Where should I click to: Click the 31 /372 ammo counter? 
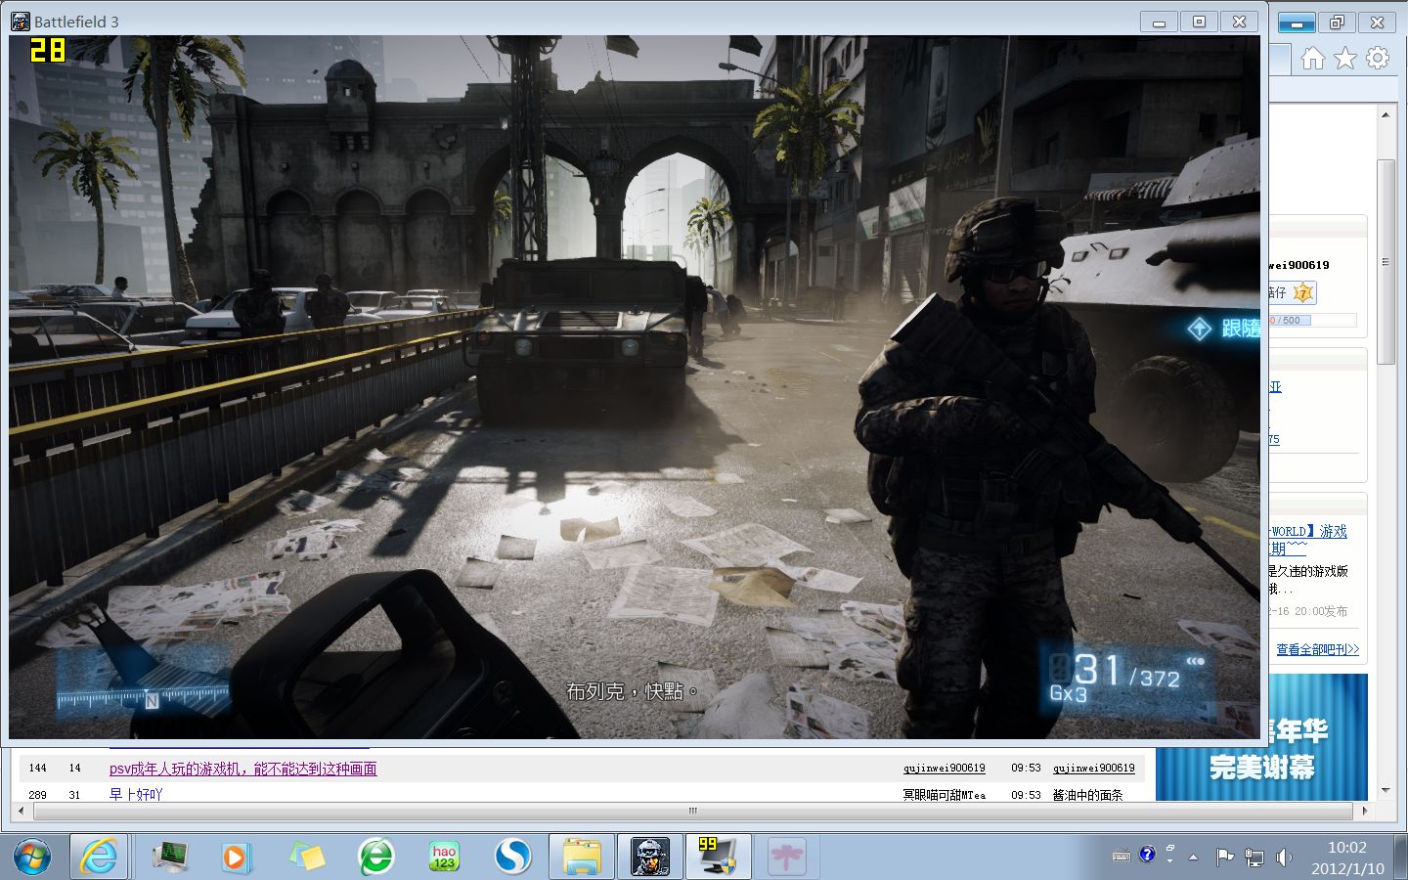[1128, 672]
